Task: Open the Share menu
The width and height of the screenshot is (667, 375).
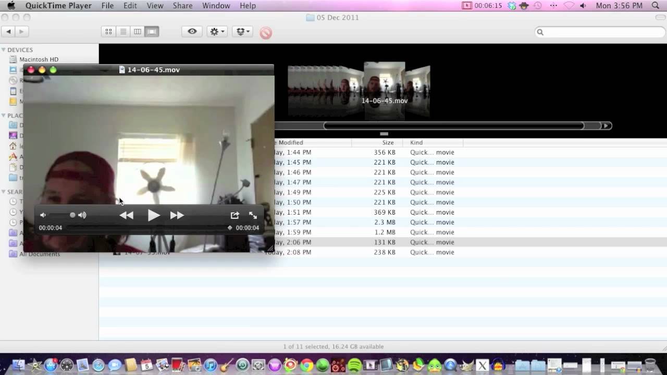Action: [x=182, y=6]
